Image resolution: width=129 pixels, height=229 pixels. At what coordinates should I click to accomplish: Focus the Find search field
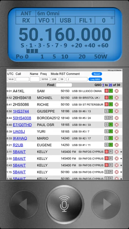[64, 85]
